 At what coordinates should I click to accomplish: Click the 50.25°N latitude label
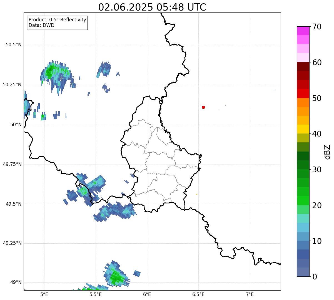coord(12,85)
